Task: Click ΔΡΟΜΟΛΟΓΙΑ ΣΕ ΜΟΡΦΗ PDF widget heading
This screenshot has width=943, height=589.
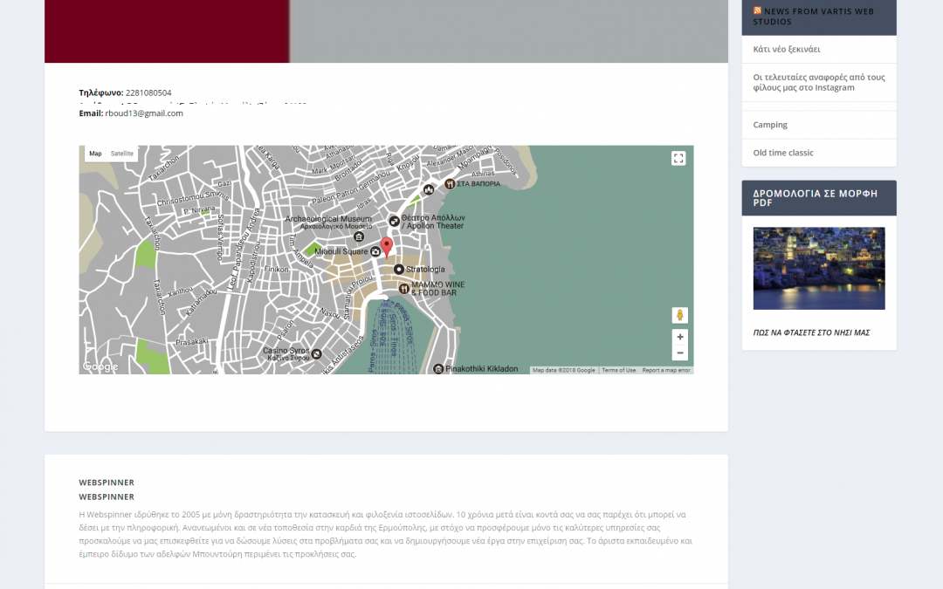Action: [x=815, y=198]
